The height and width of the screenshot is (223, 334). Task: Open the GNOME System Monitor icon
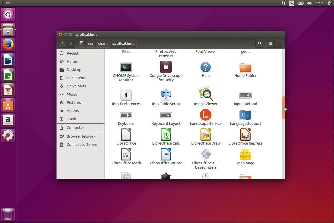tap(126, 68)
